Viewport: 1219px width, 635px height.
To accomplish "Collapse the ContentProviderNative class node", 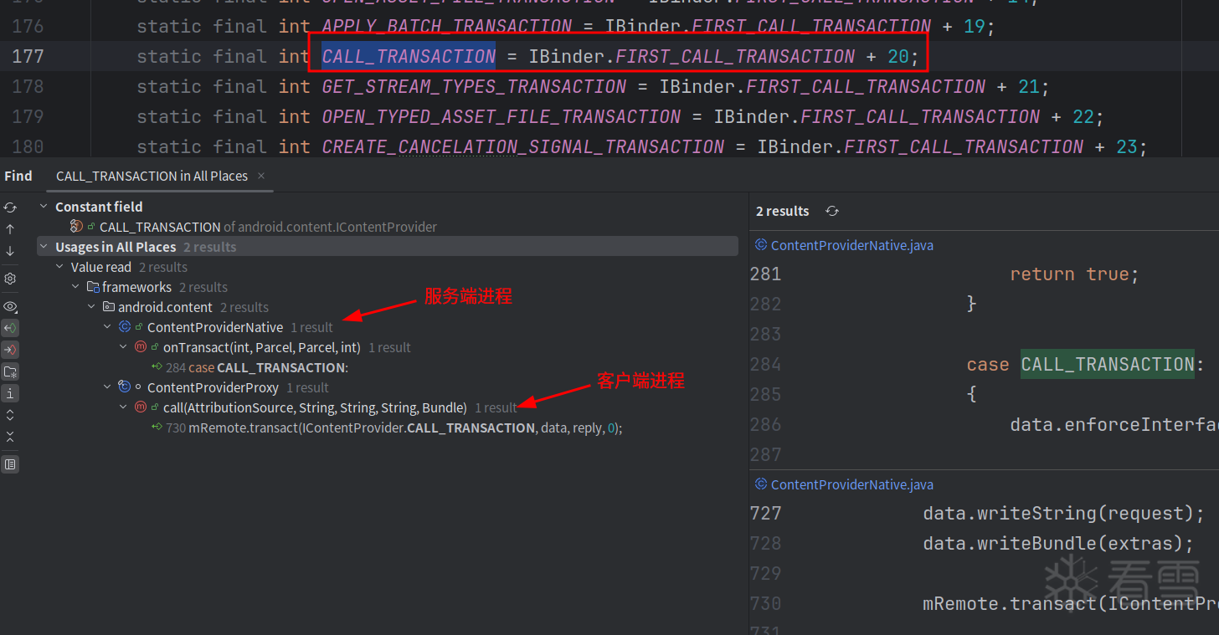I will pos(107,327).
